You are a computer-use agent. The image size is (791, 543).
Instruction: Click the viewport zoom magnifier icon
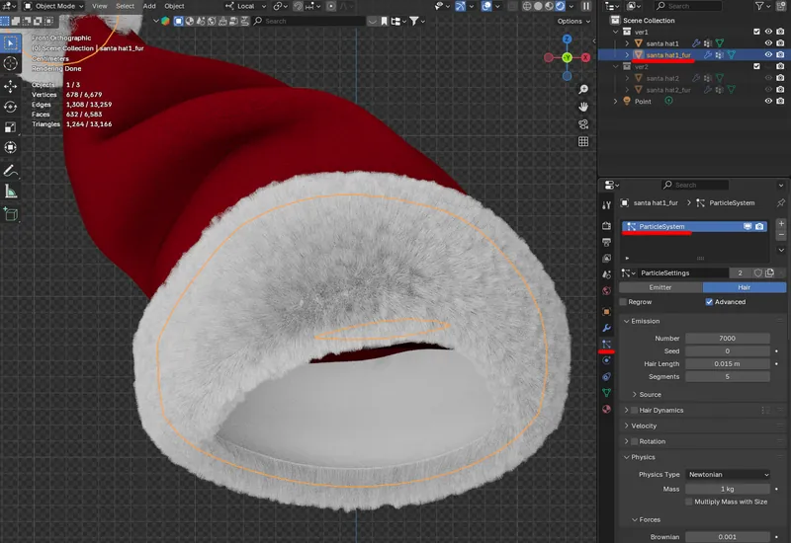(583, 89)
